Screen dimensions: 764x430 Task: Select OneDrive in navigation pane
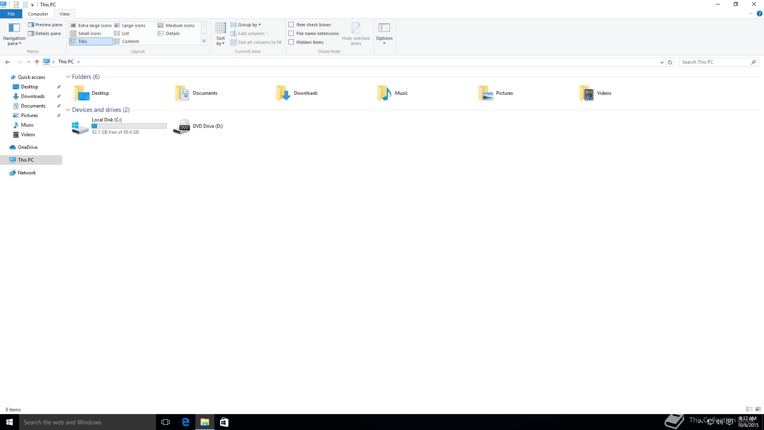[x=27, y=147]
